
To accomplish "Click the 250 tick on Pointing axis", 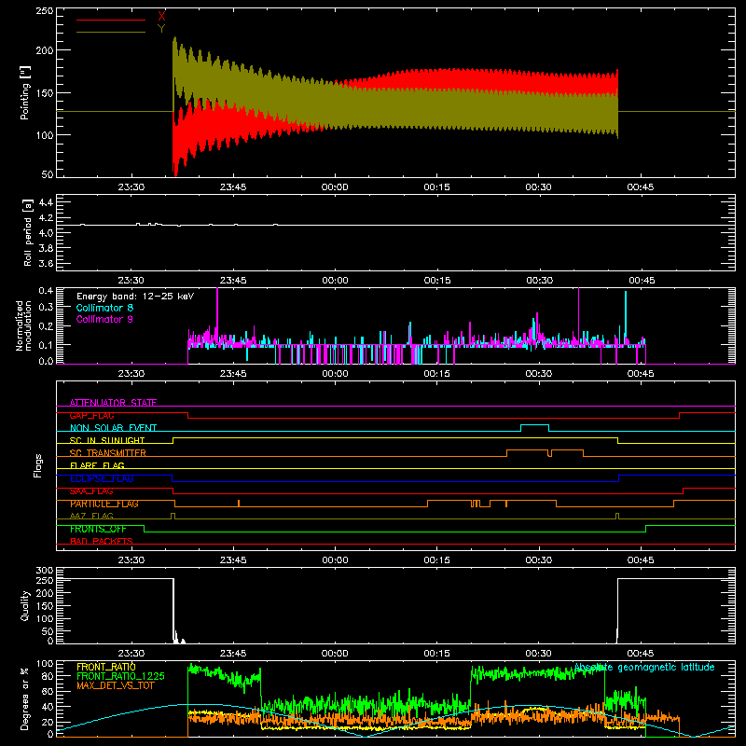I will (x=45, y=10).
